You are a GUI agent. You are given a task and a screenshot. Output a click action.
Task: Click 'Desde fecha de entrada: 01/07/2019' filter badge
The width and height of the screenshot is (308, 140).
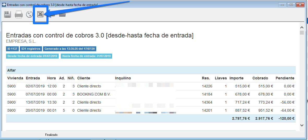tap(32, 56)
